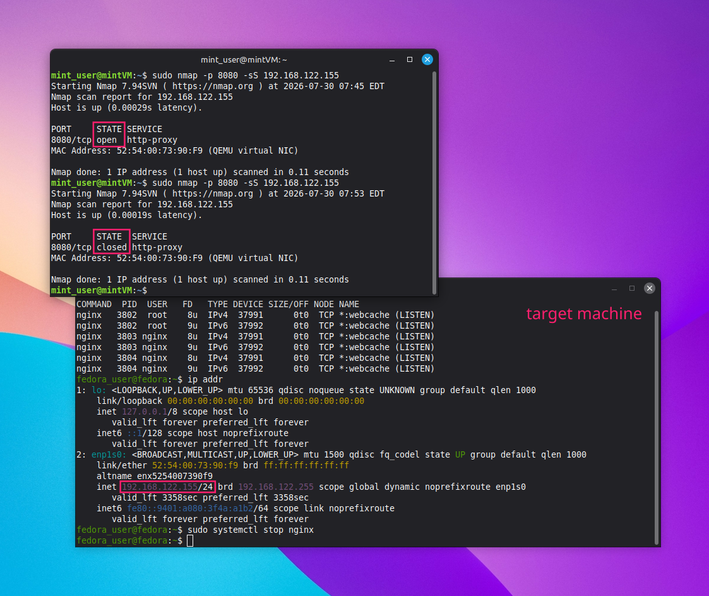This screenshot has width=709, height=596.
Task: Click the 127.0.0.1 loopback address
Action: click(145, 412)
